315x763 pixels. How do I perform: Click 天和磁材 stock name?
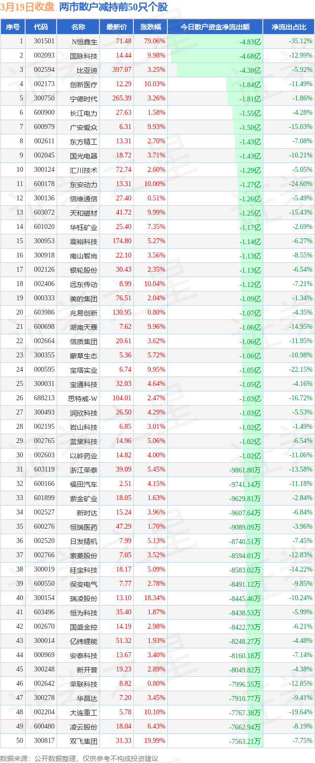(x=84, y=213)
